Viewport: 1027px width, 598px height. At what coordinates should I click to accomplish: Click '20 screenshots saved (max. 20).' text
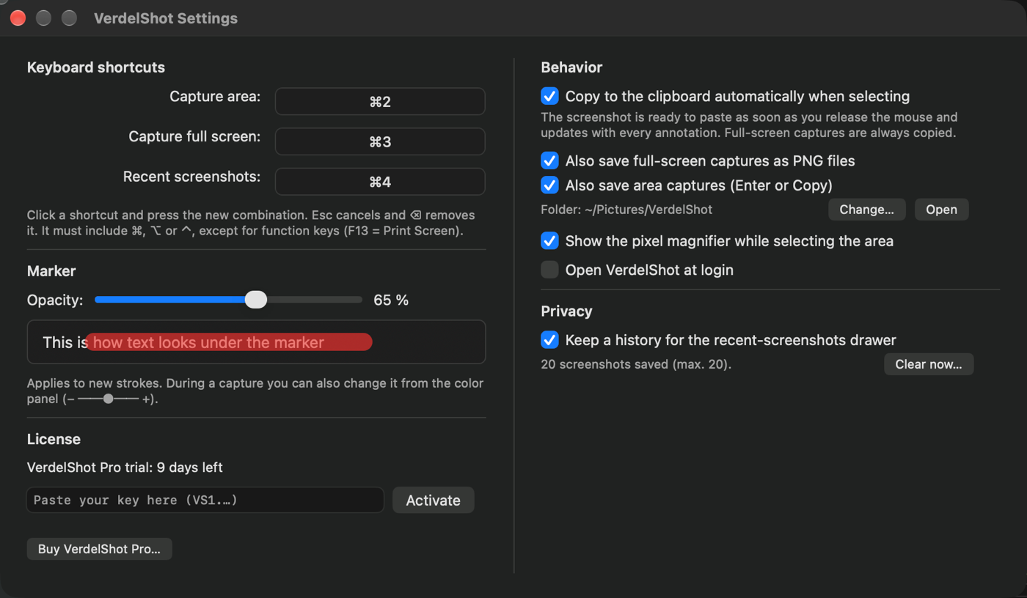pyautogui.click(x=636, y=364)
